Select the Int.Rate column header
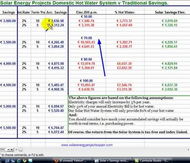The image size is (190, 163). (24, 12)
